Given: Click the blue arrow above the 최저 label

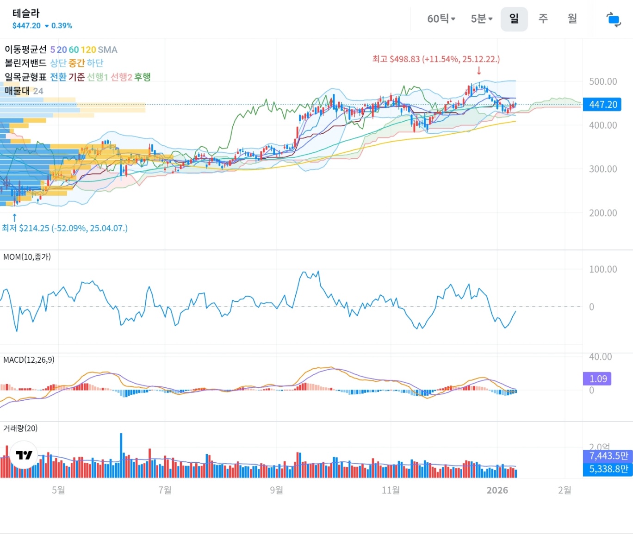Looking at the screenshot, I should coord(14,217).
